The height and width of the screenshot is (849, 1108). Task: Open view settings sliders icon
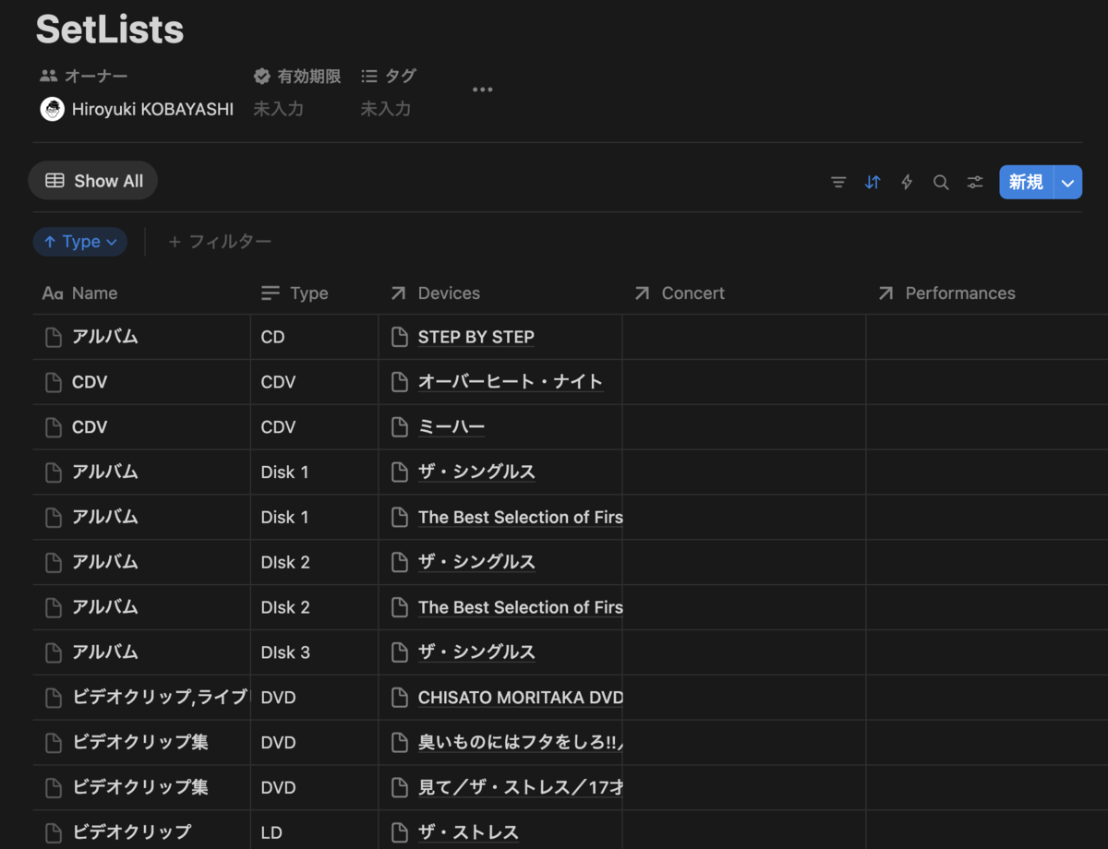point(975,183)
